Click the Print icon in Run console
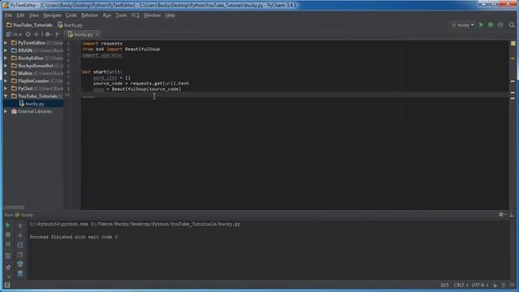Screen dimensions: 519x292 click(x=20, y=264)
